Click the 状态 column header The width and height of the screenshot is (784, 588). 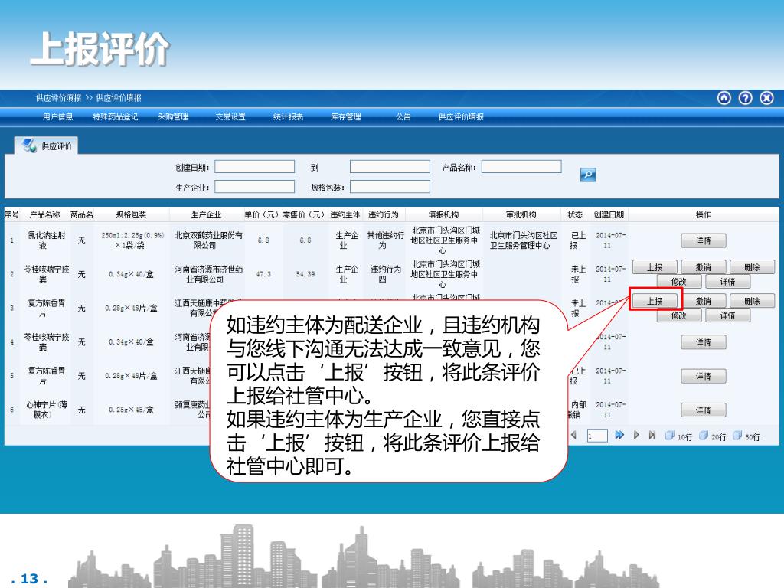tap(575, 214)
